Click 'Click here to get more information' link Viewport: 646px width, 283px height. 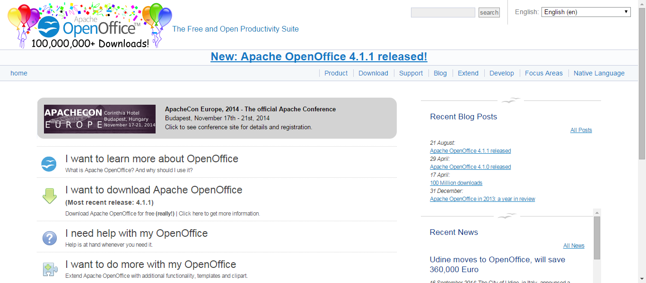pos(219,214)
